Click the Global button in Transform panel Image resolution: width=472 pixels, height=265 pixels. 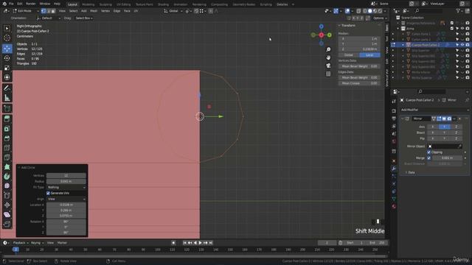pos(349,55)
